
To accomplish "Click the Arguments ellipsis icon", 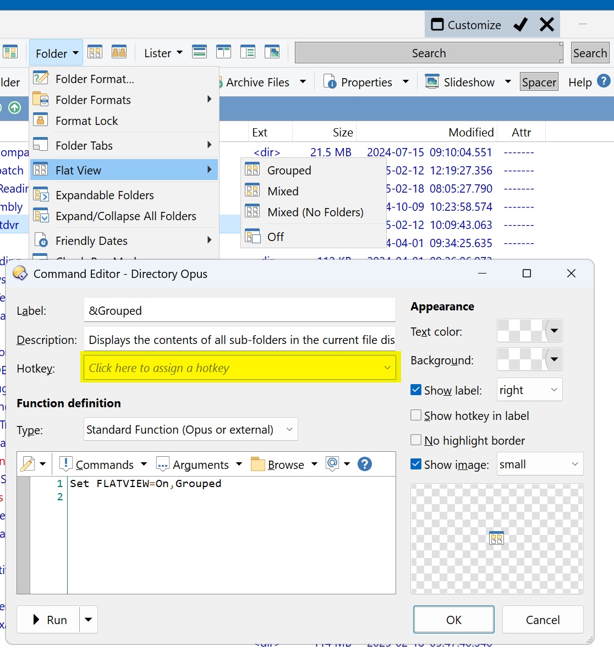I will [x=162, y=464].
